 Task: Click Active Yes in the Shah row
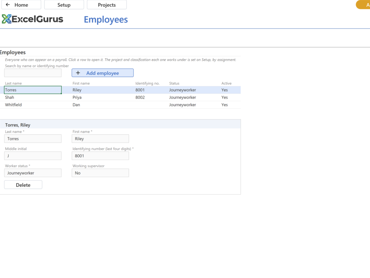(x=224, y=97)
